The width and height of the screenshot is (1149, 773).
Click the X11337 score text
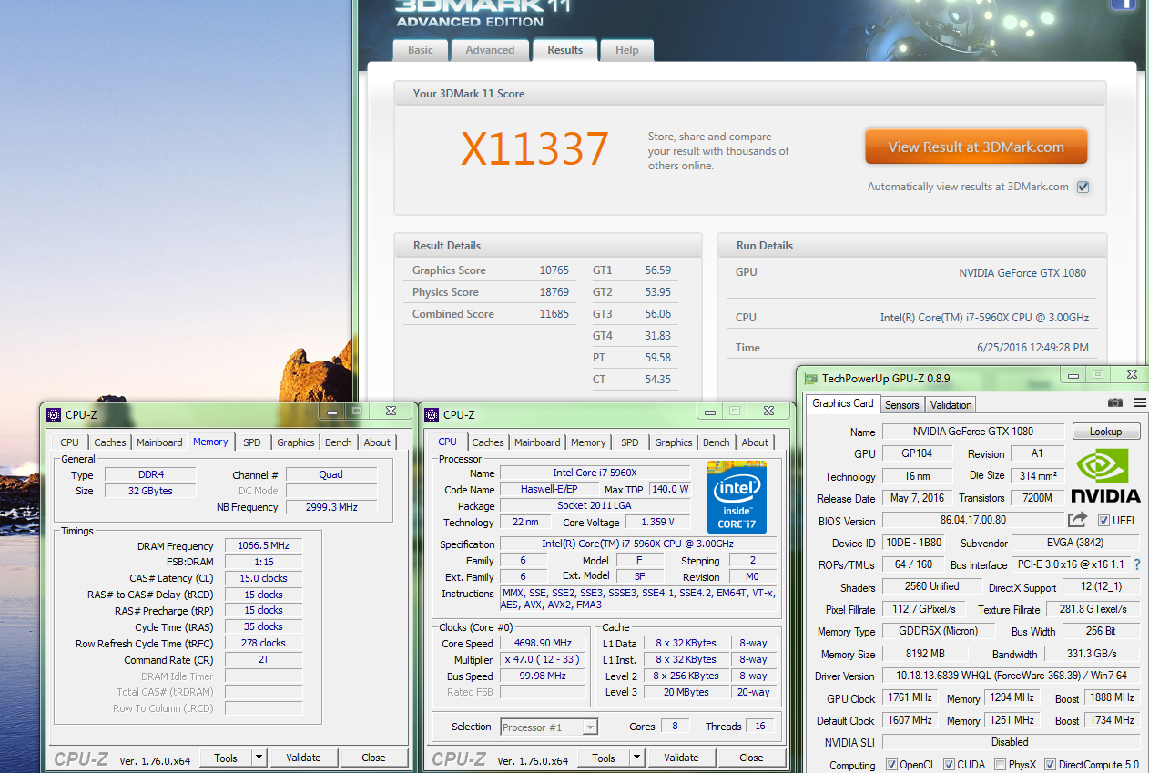point(534,148)
